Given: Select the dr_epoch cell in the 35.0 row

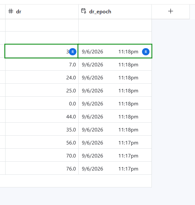Looking at the screenshot, I should click(x=115, y=129).
